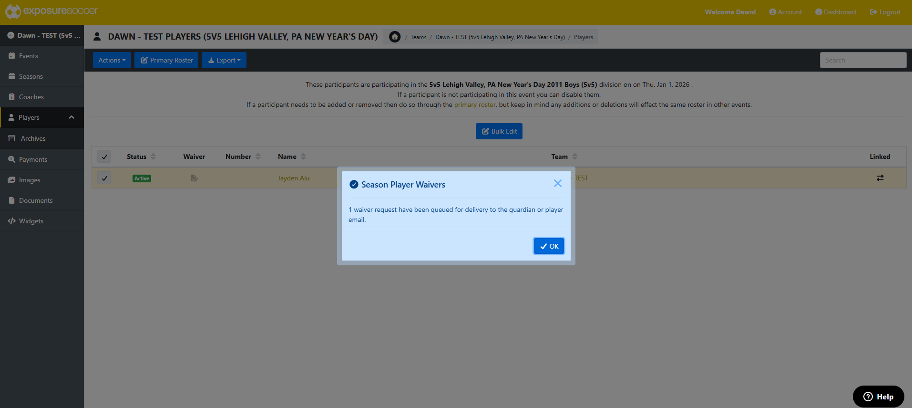Open Widgets in the sidebar
The image size is (912, 408).
(x=42, y=221)
